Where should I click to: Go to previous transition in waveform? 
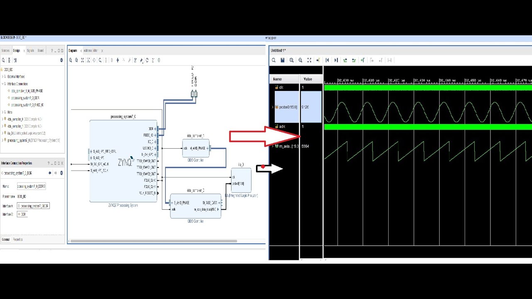[345, 60]
